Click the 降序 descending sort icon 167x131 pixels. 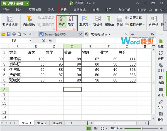click(71, 21)
